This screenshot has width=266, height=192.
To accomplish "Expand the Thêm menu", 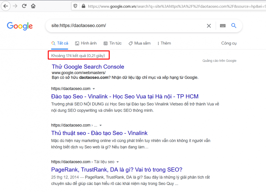I will pos(164,43).
